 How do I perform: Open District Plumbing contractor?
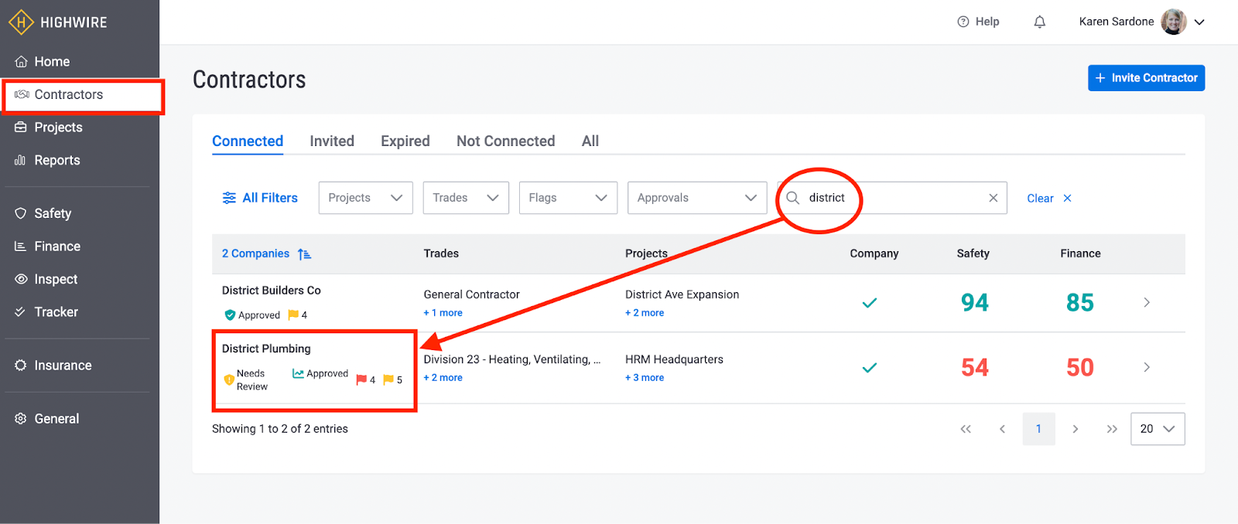(x=266, y=349)
